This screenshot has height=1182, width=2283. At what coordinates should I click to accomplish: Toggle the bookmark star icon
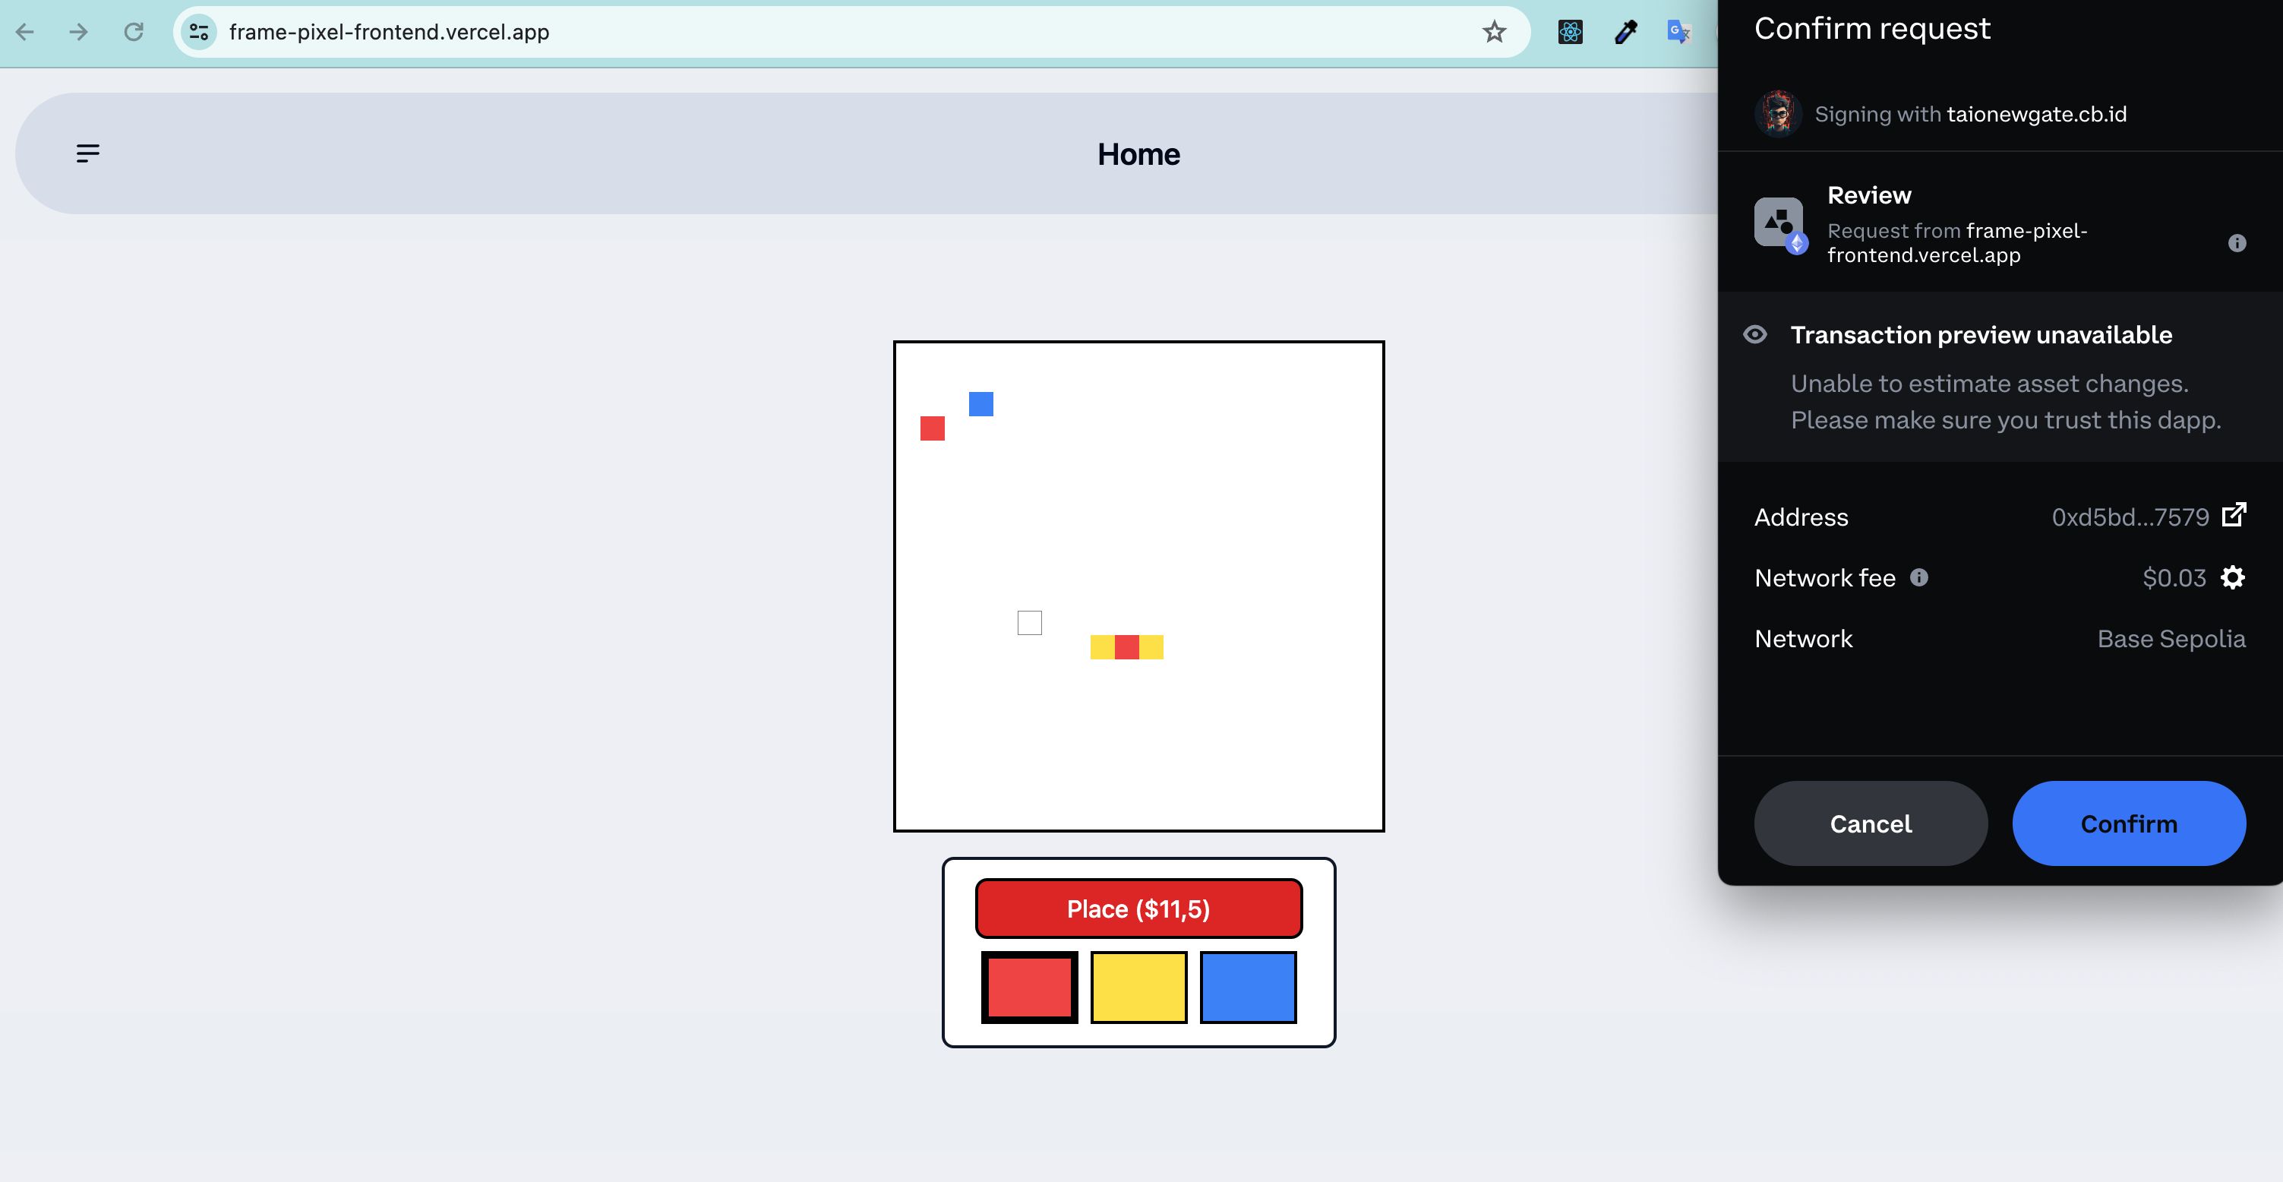[1493, 30]
